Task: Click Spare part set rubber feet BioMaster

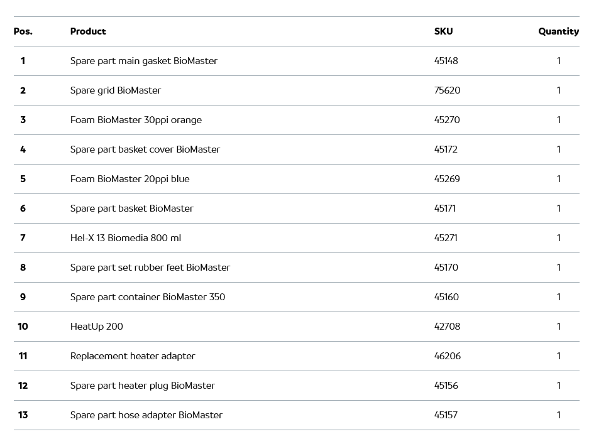Action: point(150,268)
